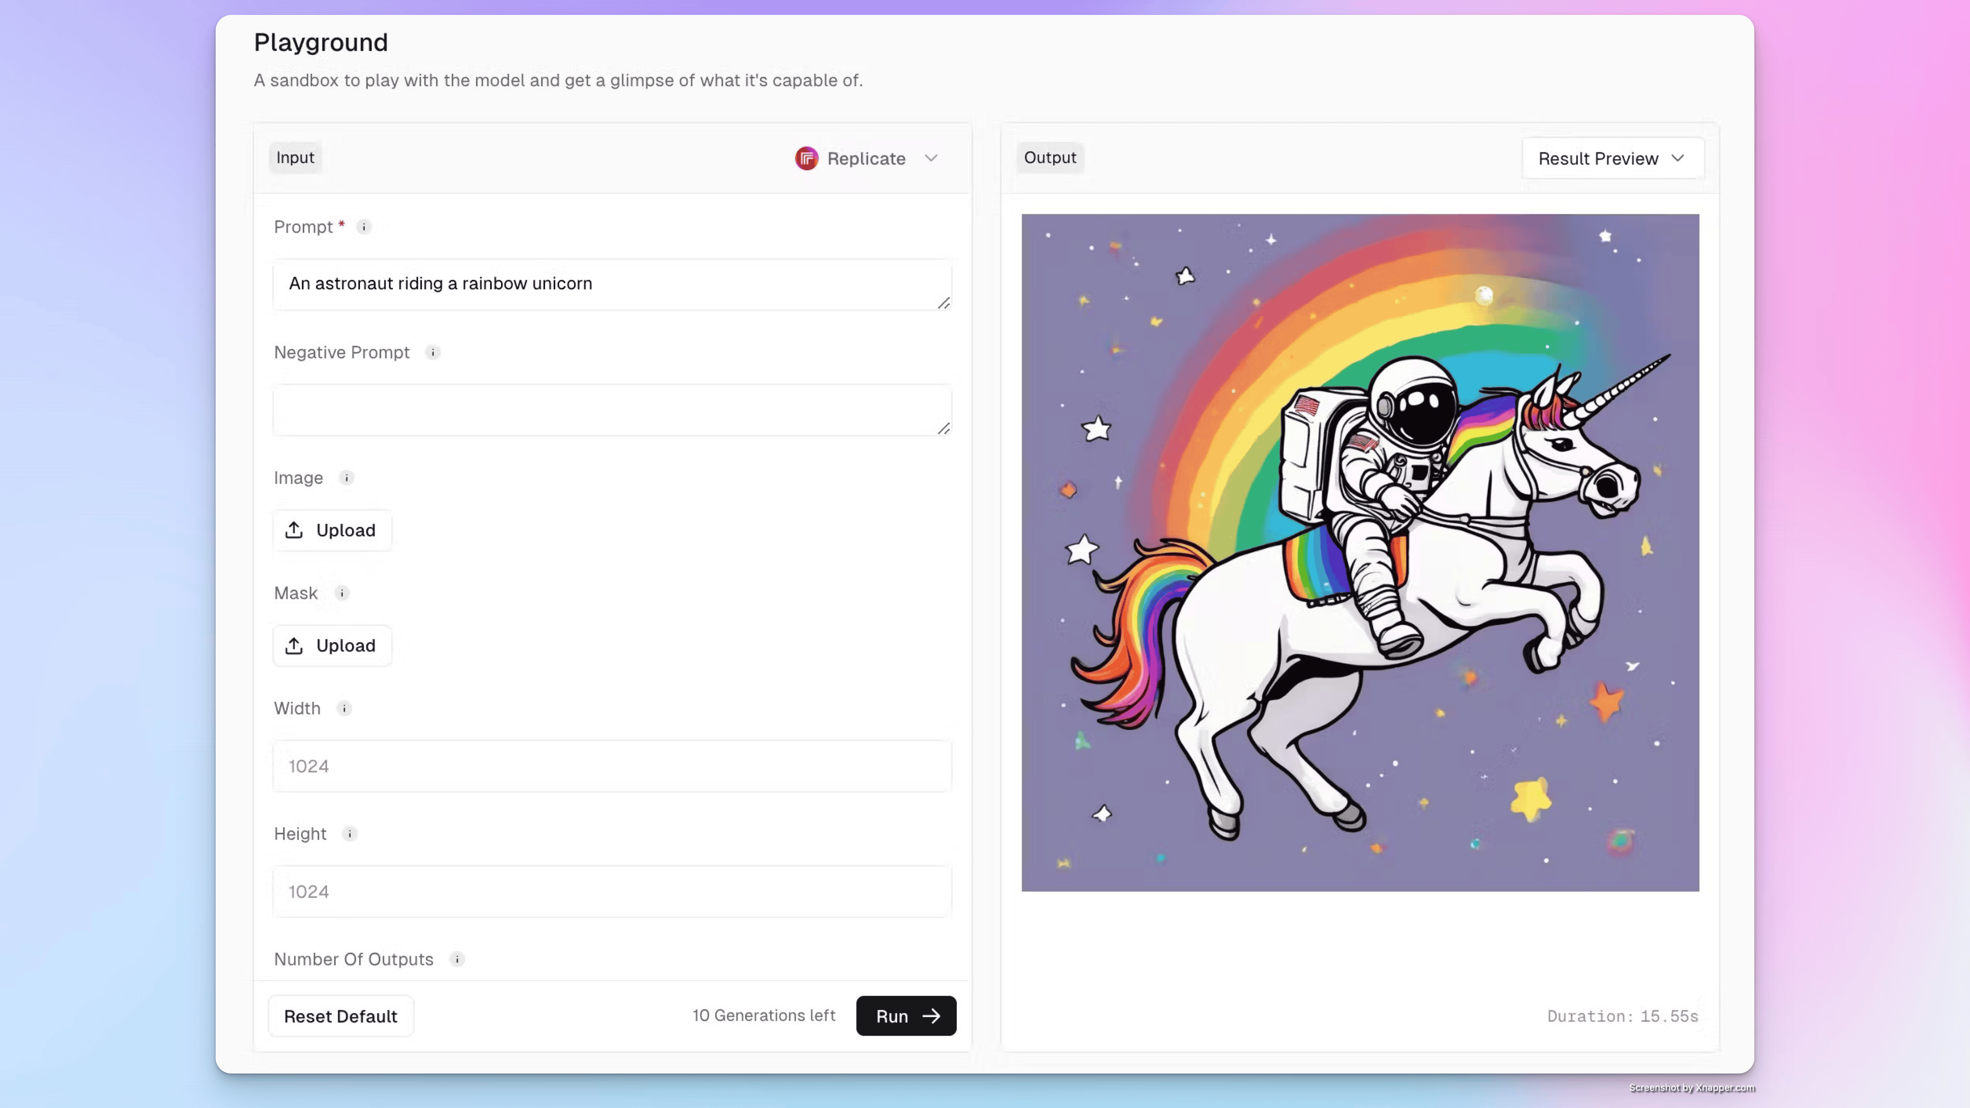Click the Number Of Outputs info icon
The image size is (1970, 1108).
pyautogui.click(x=457, y=960)
